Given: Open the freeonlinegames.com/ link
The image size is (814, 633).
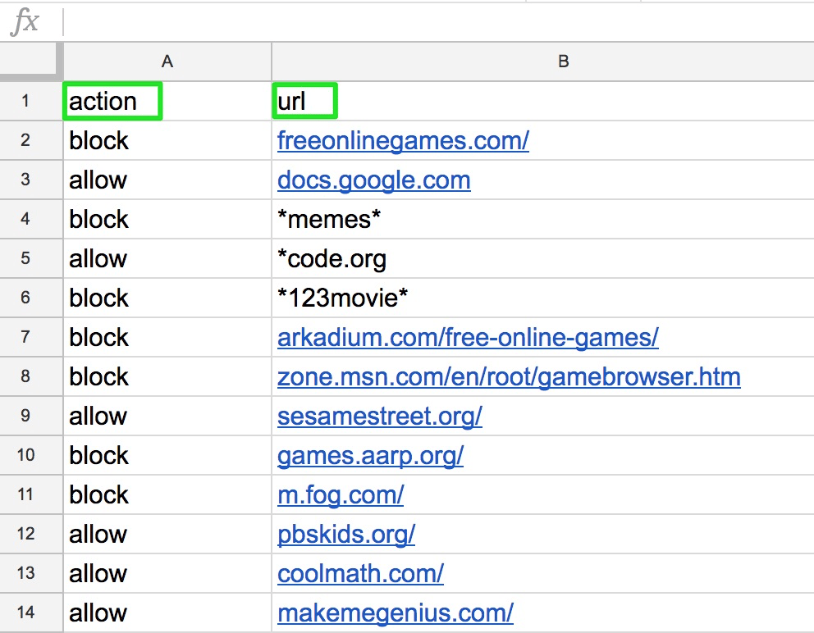Looking at the screenshot, I should [403, 140].
